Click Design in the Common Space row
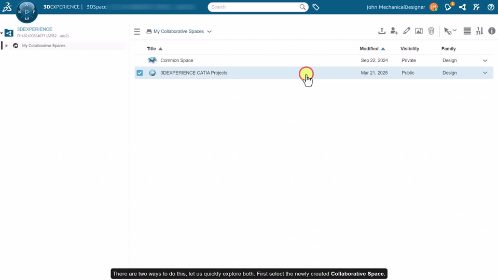The height and width of the screenshot is (280, 498). 449,60
